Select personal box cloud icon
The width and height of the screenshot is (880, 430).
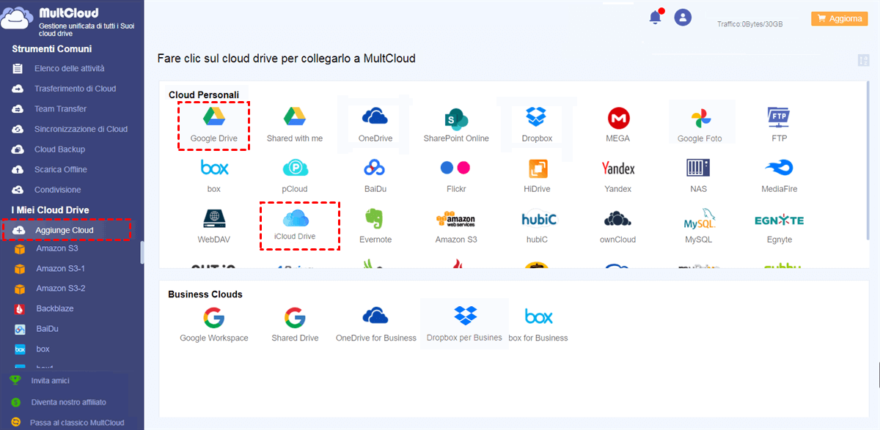coord(214,168)
